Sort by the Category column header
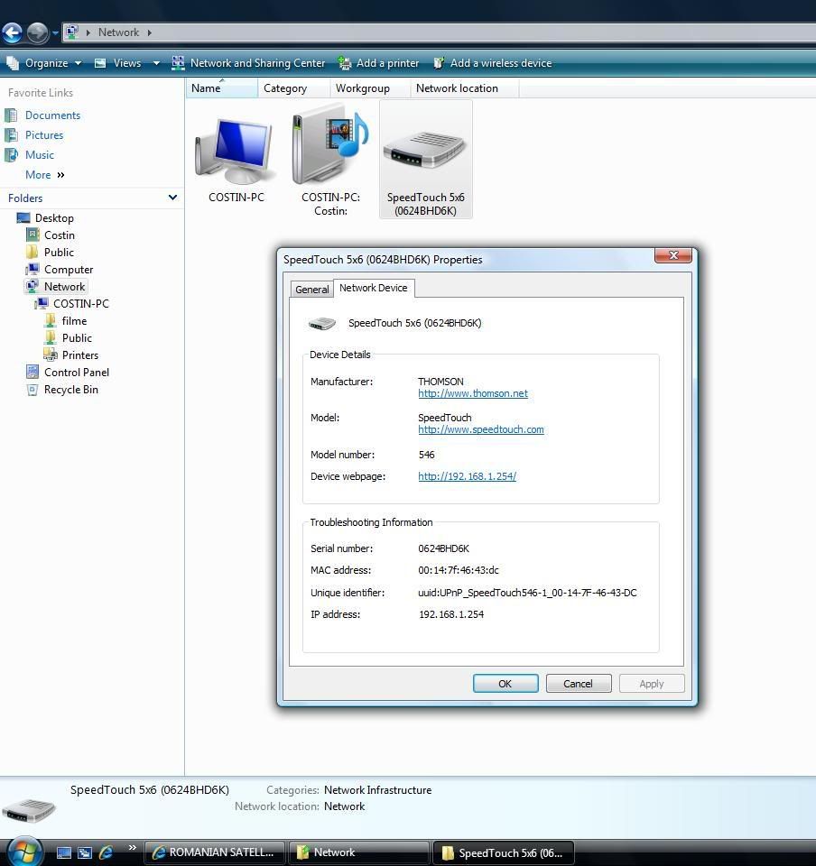This screenshot has height=866, width=816. [285, 88]
